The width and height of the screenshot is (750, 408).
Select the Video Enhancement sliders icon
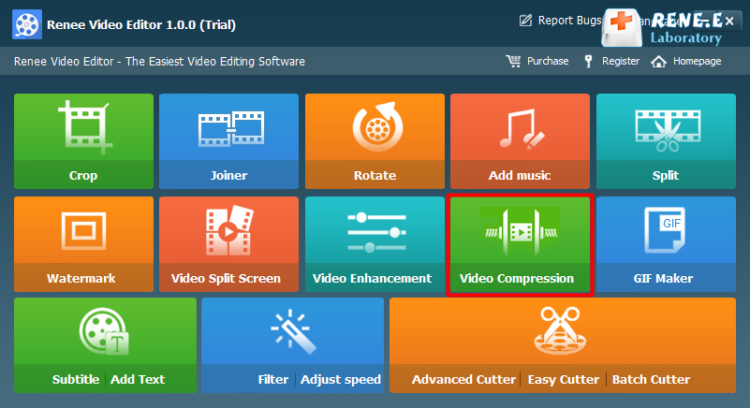(377, 232)
